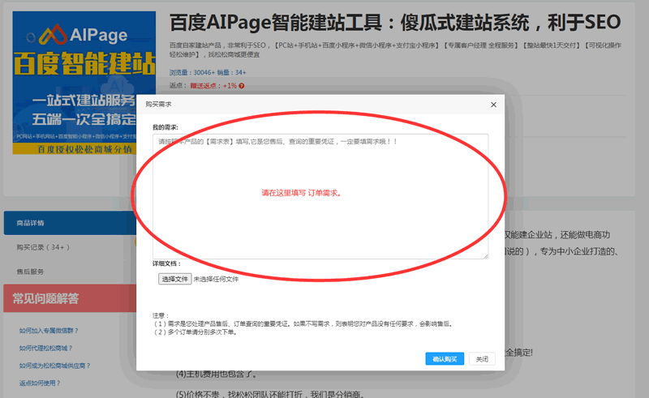The width and height of the screenshot is (649, 398).
Task: Click 选择文件 to upload a document
Action: coord(174,279)
